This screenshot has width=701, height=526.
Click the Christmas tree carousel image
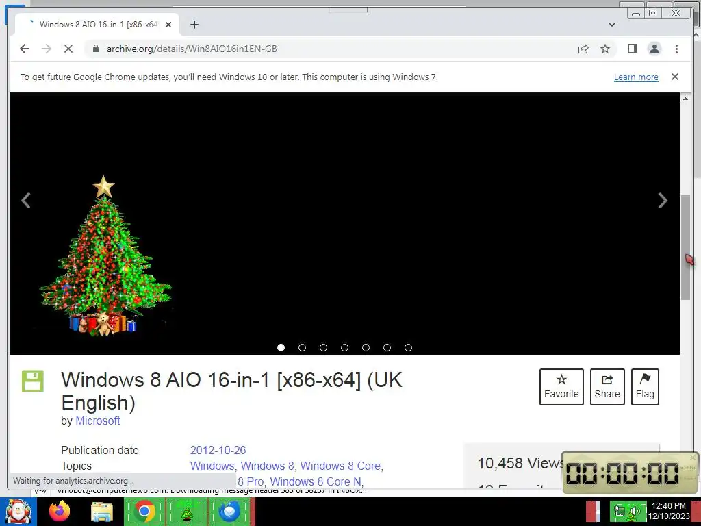tap(105, 255)
